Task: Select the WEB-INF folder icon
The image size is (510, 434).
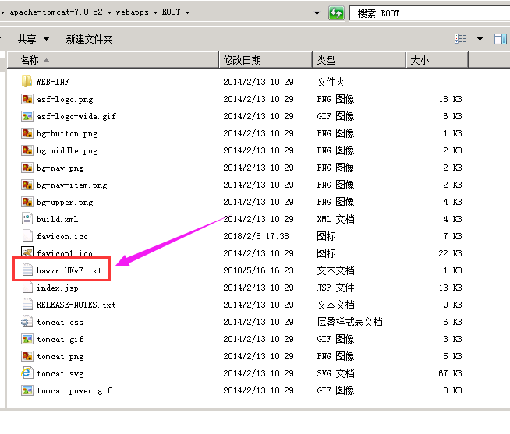Action: pyautogui.click(x=27, y=82)
